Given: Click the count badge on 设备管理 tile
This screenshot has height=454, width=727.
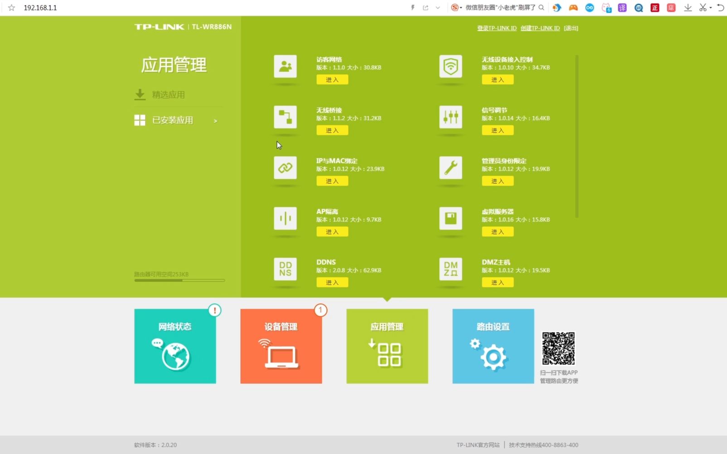Looking at the screenshot, I should [x=320, y=310].
